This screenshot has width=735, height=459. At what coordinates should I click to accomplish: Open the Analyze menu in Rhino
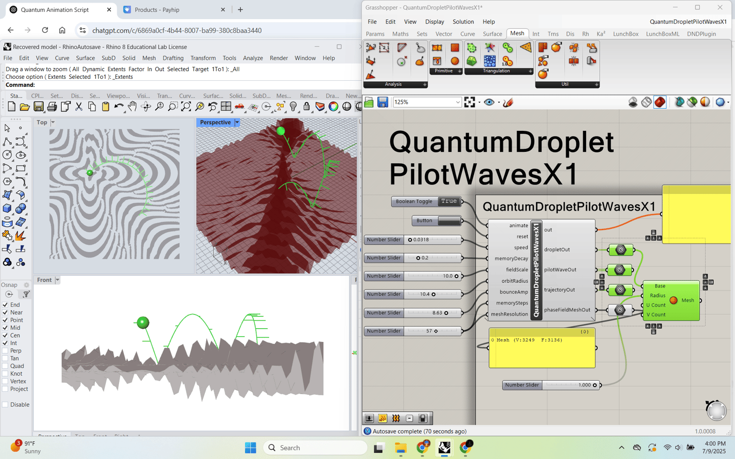point(253,58)
